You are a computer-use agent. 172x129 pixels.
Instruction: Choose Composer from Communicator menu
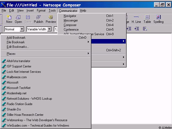point(92,25)
